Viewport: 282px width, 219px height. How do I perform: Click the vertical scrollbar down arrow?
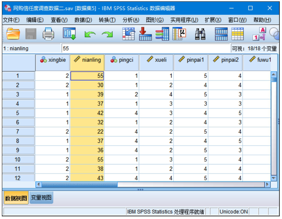(x=274, y=178)
